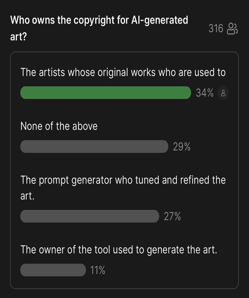Select 'The artists whose original works' option
This screenshot has width=249, height=298.
123,73
